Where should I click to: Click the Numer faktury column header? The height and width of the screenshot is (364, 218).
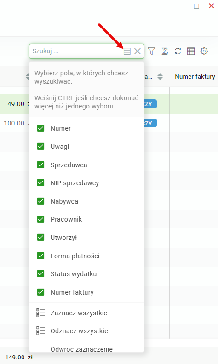(x=195, y=77)
